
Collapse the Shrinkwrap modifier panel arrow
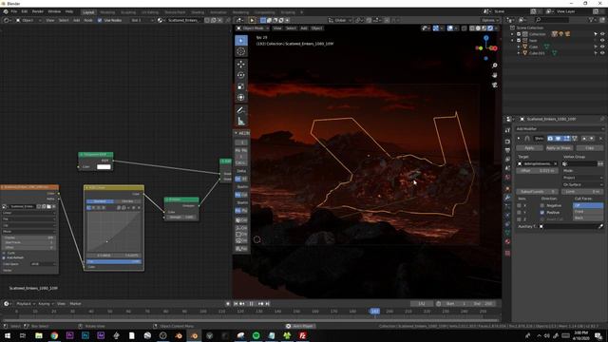(519, 139)
